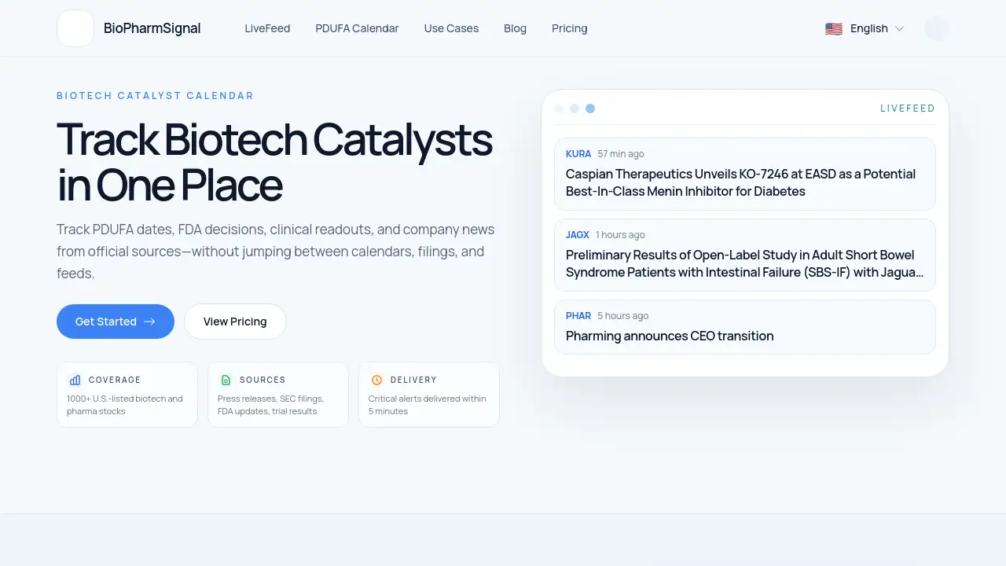Click the chevron next to English
The width and height of the screenshot is (1006, 566).
tap(899, 28)
